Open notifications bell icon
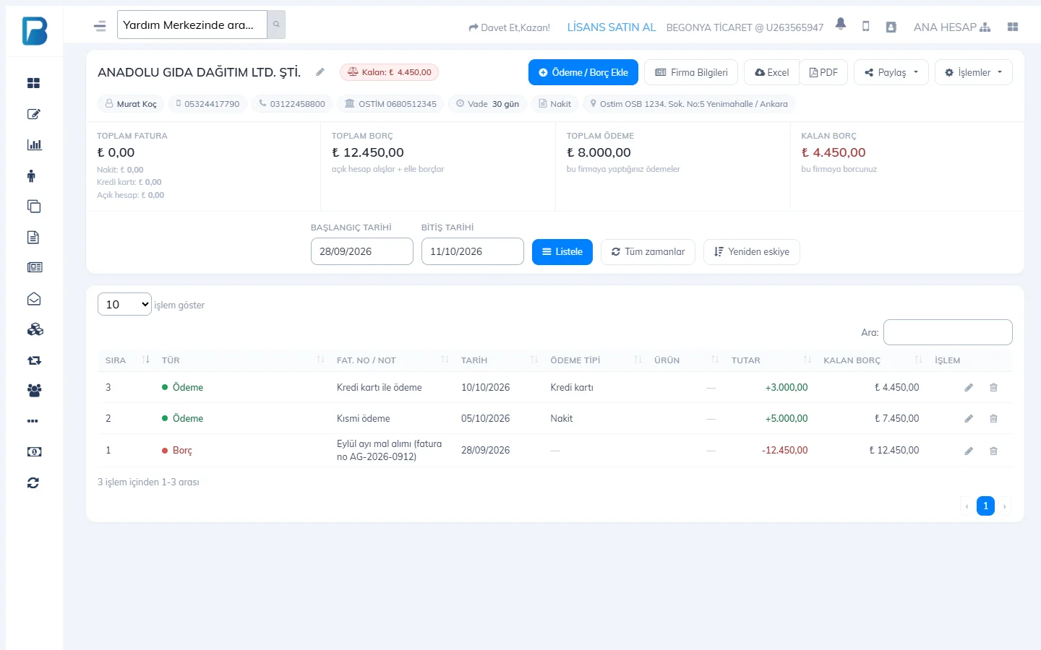 840,24
